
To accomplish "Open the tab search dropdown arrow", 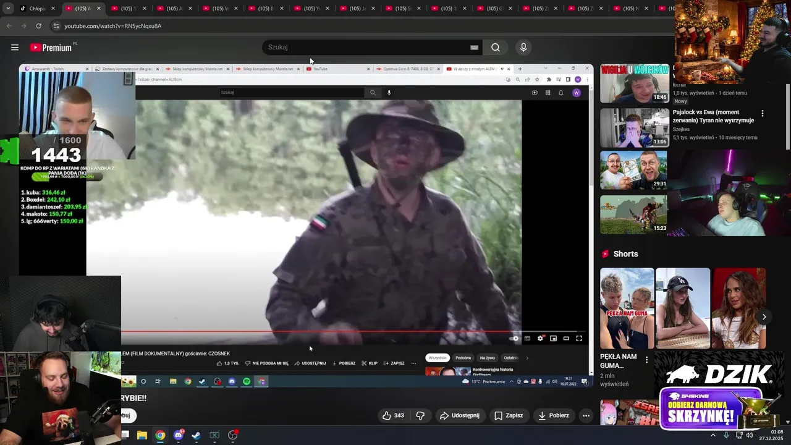I will point(8,9).
